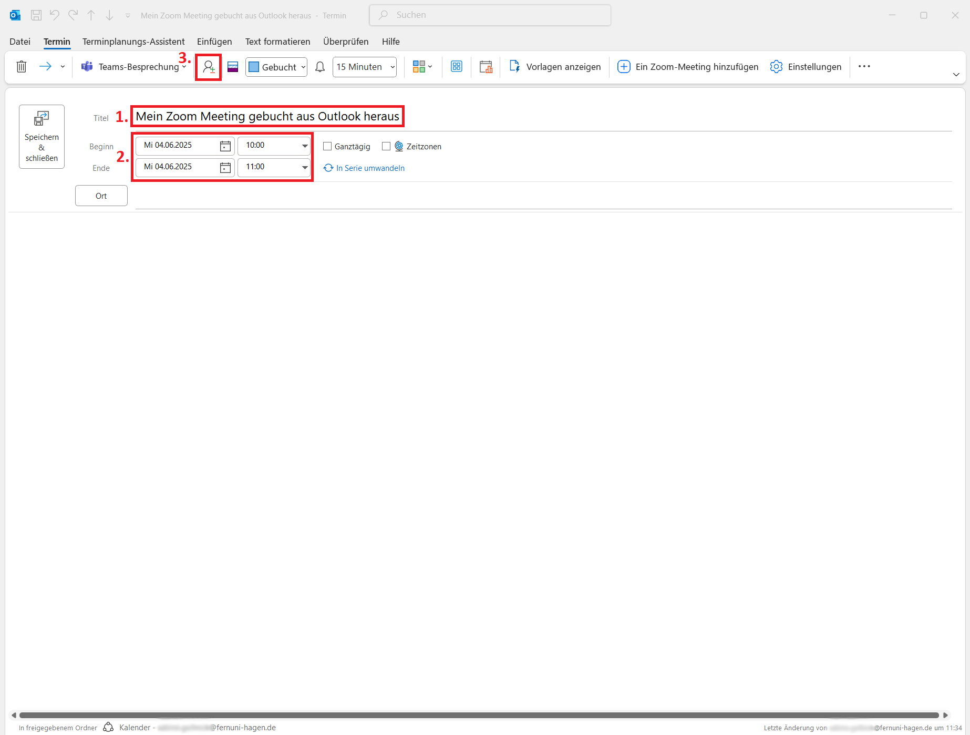Image resolution: width=970 pixels, height=735 pixels.
Task: Open the Datei menu
Action: coord(20,42)
